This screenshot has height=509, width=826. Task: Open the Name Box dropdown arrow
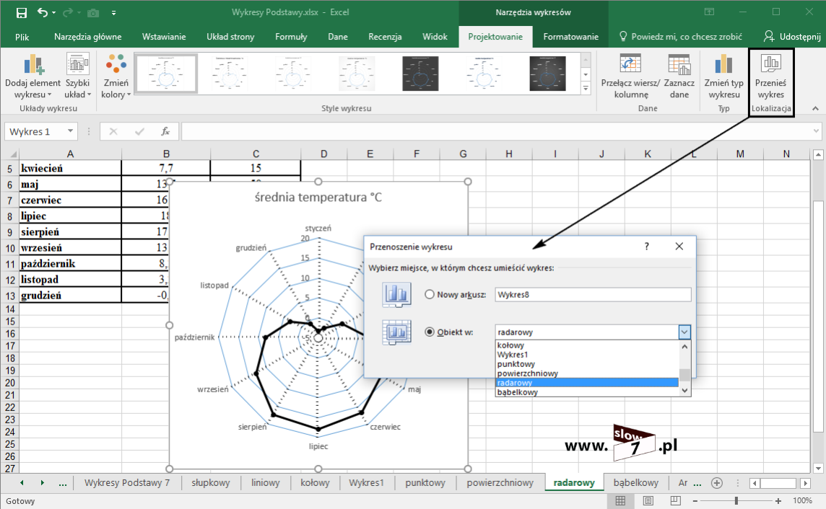point(70,131)
